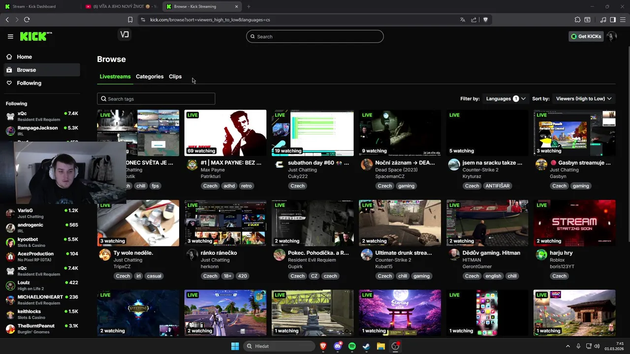Screen dimensions: 630x354
Task: Open the HITMAN category link
Action: click(x=472, y=260)
